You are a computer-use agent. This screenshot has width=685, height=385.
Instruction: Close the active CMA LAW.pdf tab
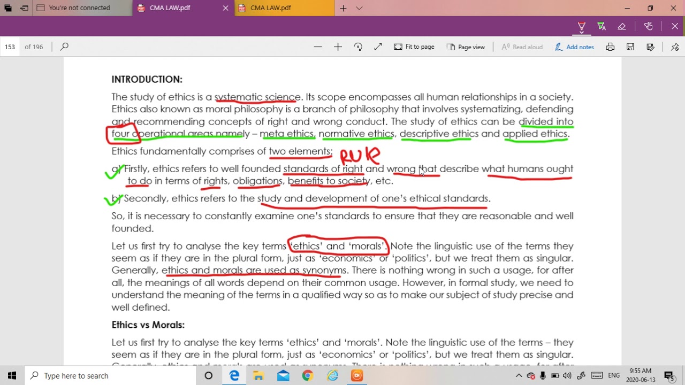click(225, 8)
